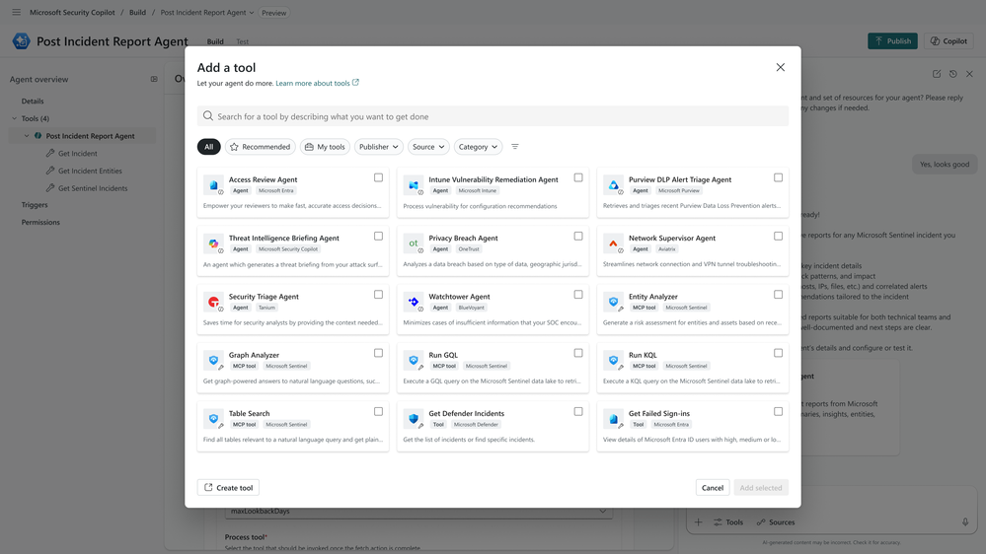This screenshot has height=554, width=986.
Task: Click the Get Failed Sign-ins icon
Action: pos(614,419)
